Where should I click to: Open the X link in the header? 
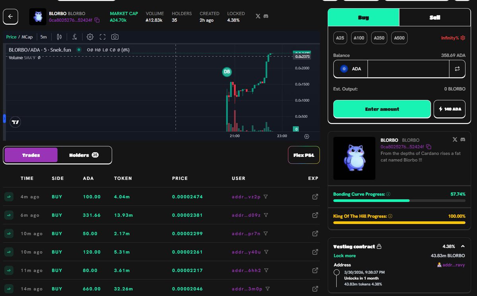(258, 16)
